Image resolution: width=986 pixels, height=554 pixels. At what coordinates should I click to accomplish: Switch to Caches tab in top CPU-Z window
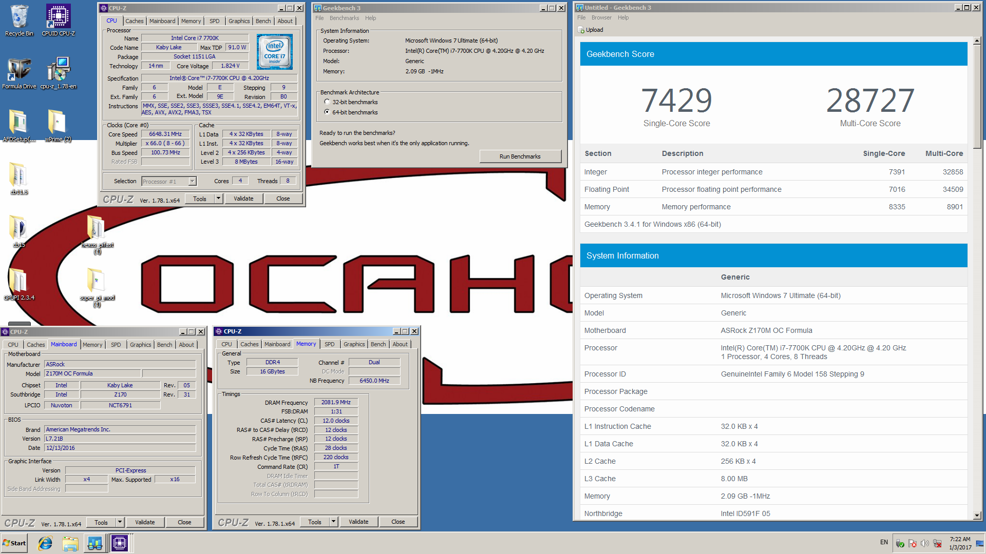click(135, 21)
